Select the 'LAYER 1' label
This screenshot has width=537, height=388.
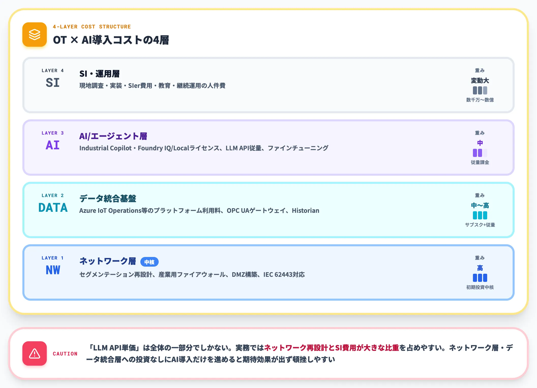pyautogui.click(x=53, y=258)
